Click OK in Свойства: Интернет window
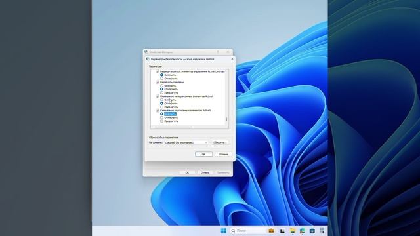Viewport: 420px width, 236px height. tap(187, 172)
